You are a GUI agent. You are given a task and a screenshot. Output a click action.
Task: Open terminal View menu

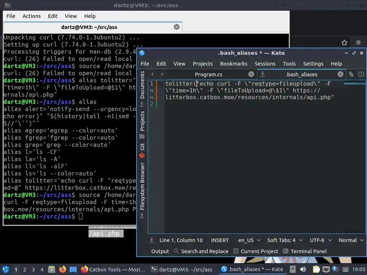pos(71,16)
